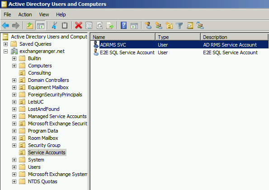Image resolution: width=269 pixels, height=190 pixels.
Task: Click the ADRMS SVC user icon
Action: 96,45
